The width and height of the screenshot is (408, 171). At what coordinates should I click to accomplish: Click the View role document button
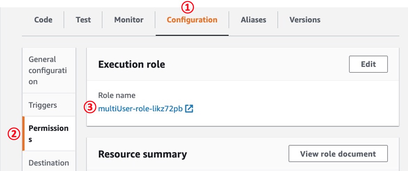point(338,154)
